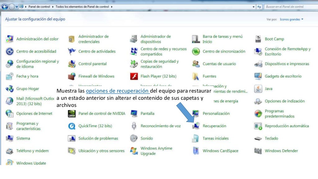Open Programas y características link
Viewport: 318px width, 179px height.
pos(28,126)
